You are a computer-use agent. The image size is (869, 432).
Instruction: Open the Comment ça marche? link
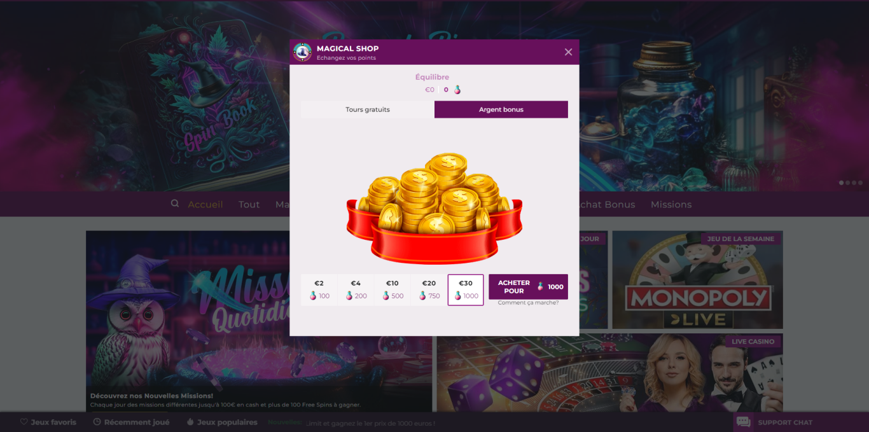[528, 303]
